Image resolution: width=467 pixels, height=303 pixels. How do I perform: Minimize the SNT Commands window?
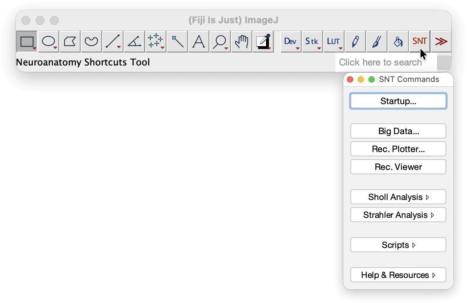tap(361, 79)
